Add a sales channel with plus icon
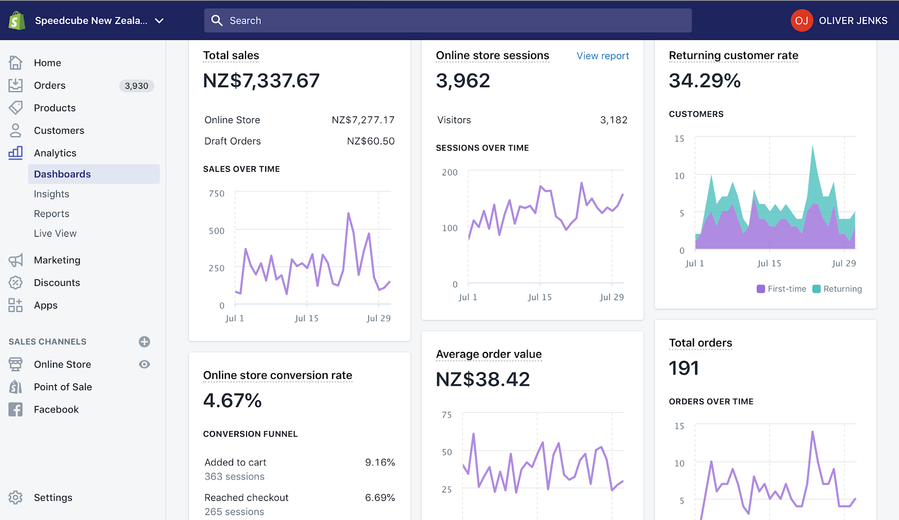 (x=144, y=342)
